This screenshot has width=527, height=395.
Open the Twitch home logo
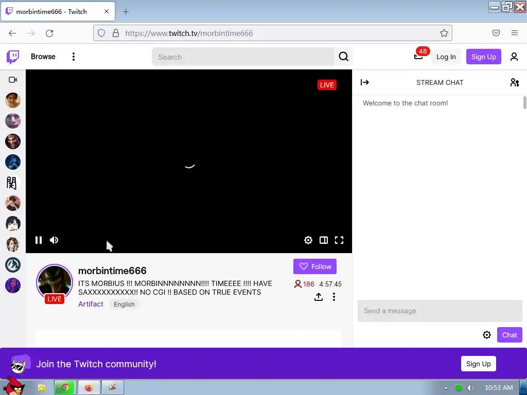coord(13,57)
